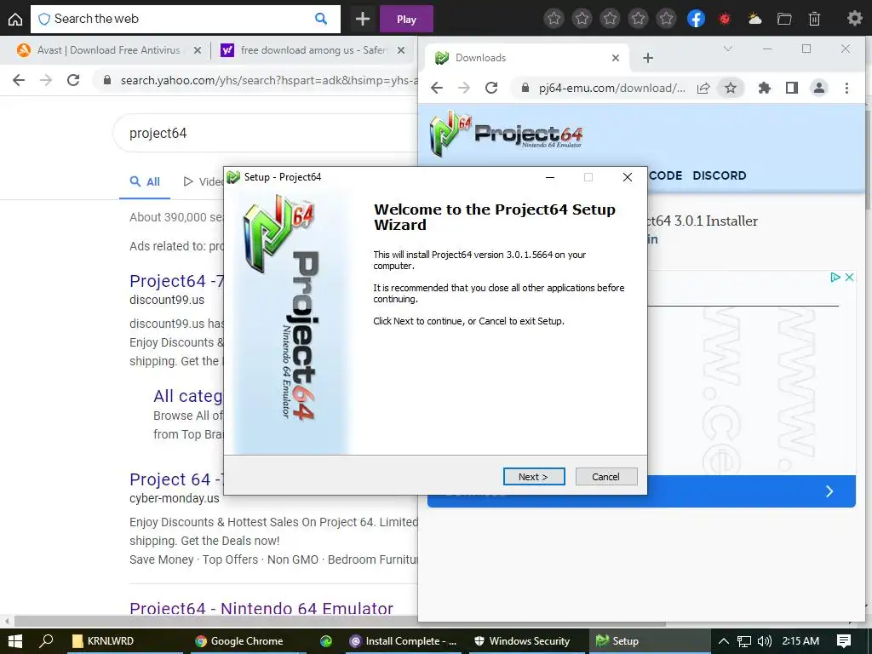Select the Downloads tab in Chrome window
The image size is (872, 654).
click(x=528, y=58)
